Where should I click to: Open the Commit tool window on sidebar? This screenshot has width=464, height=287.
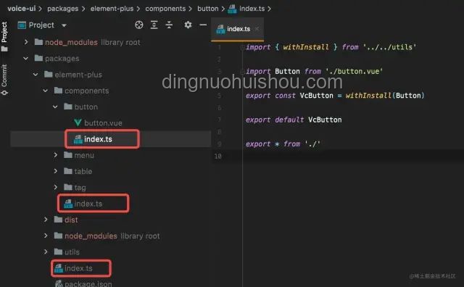pos(4,79)
